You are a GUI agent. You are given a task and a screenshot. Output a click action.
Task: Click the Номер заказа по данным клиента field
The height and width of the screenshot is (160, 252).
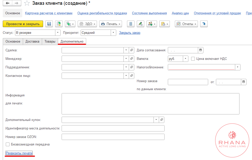click(188, 82)
